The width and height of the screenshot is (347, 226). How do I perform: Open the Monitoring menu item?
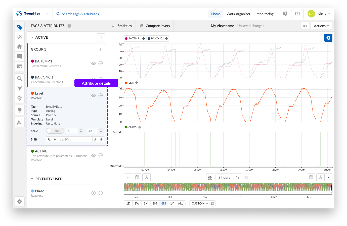pos(265,14)
